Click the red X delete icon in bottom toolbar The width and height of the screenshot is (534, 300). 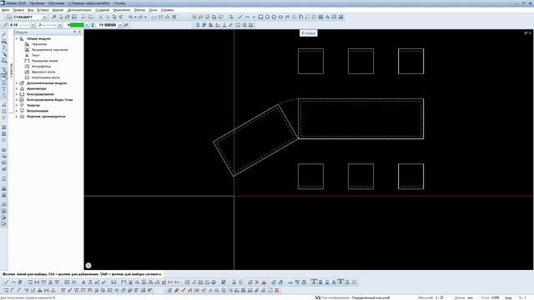click(x=277, y=290)
